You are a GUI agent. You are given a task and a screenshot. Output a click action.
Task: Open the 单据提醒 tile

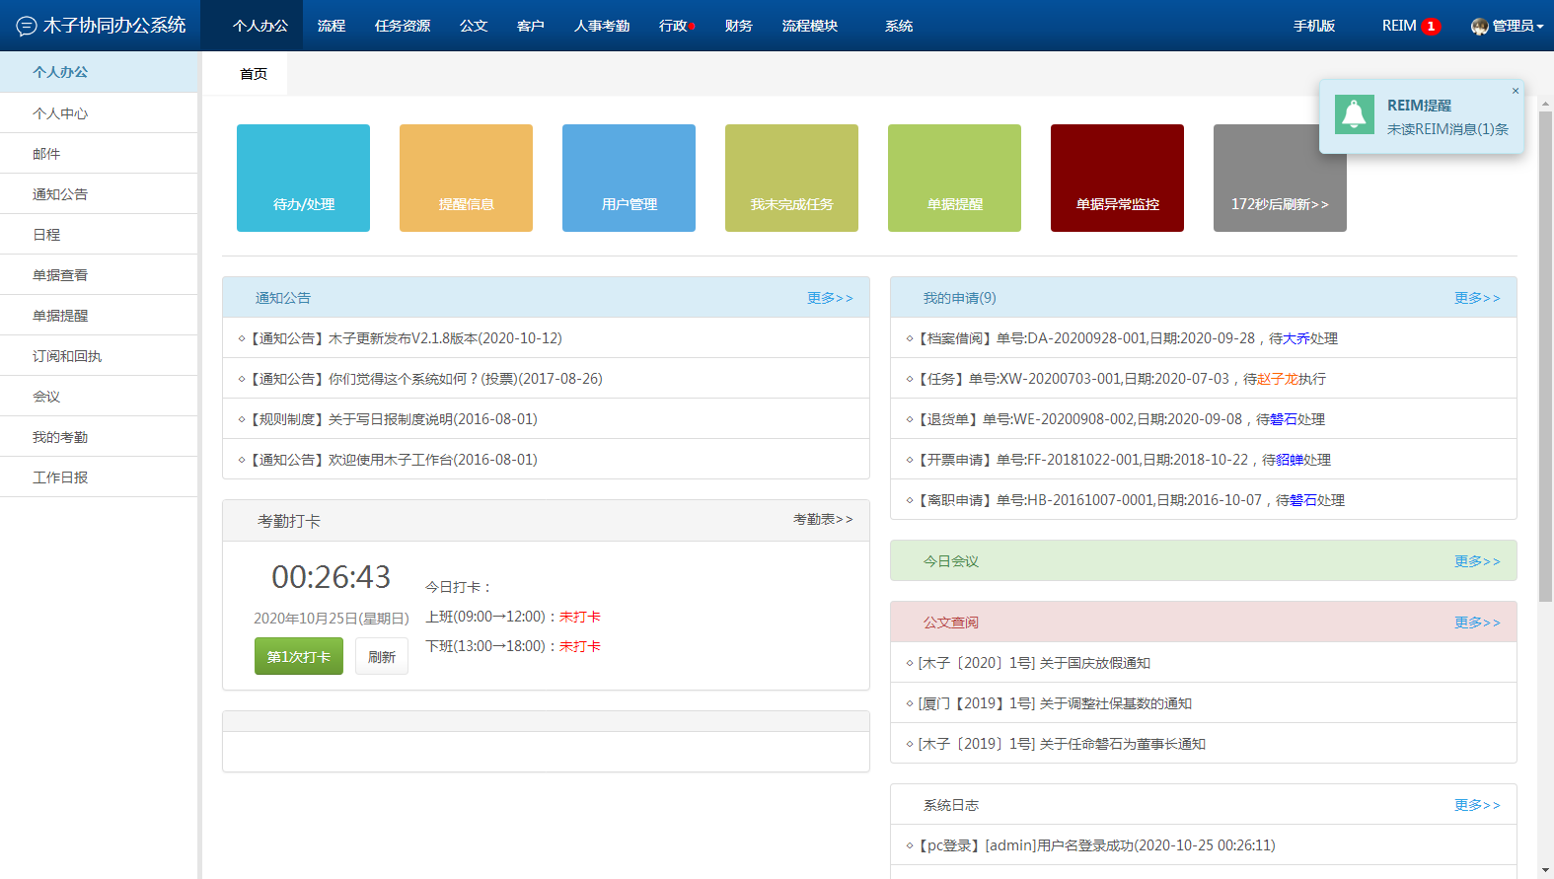pos(954,179)
